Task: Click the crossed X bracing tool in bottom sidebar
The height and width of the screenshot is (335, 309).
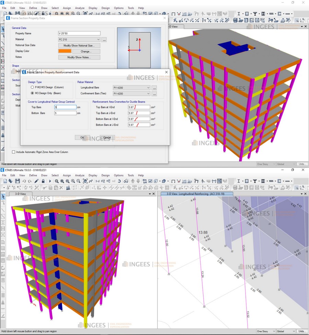Action: (x=3, y=235)
